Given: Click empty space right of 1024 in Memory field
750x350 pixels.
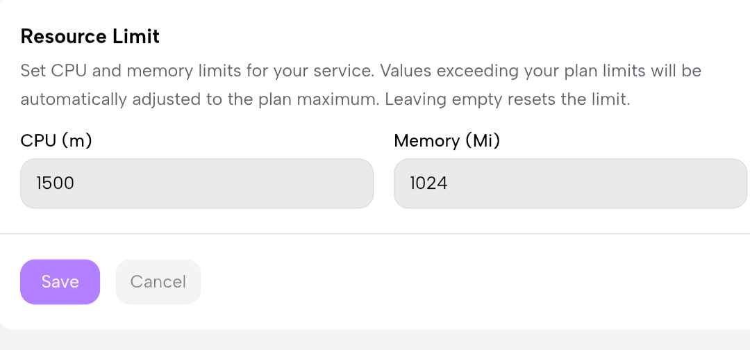Looking at the screenshot, I should [x=611, y=183].
